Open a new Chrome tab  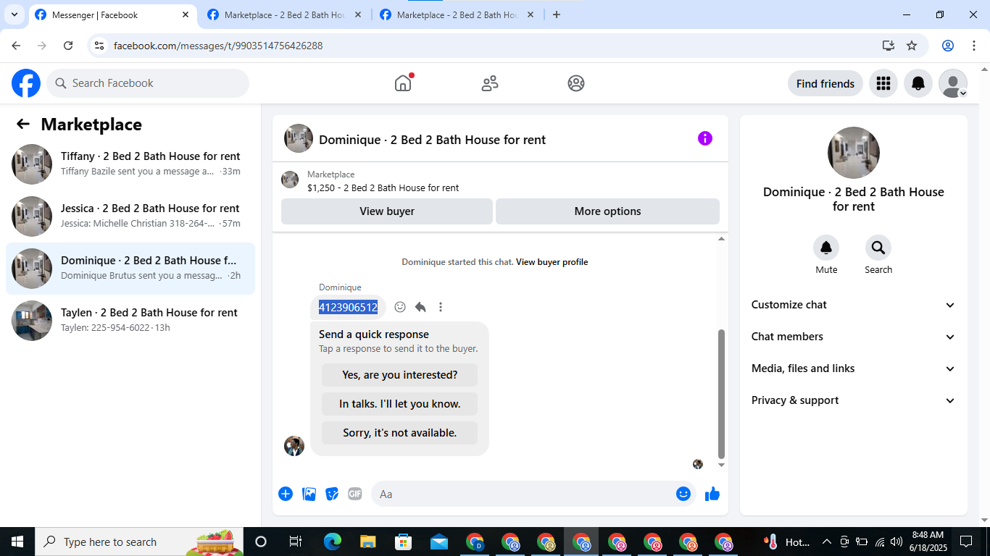557,14
